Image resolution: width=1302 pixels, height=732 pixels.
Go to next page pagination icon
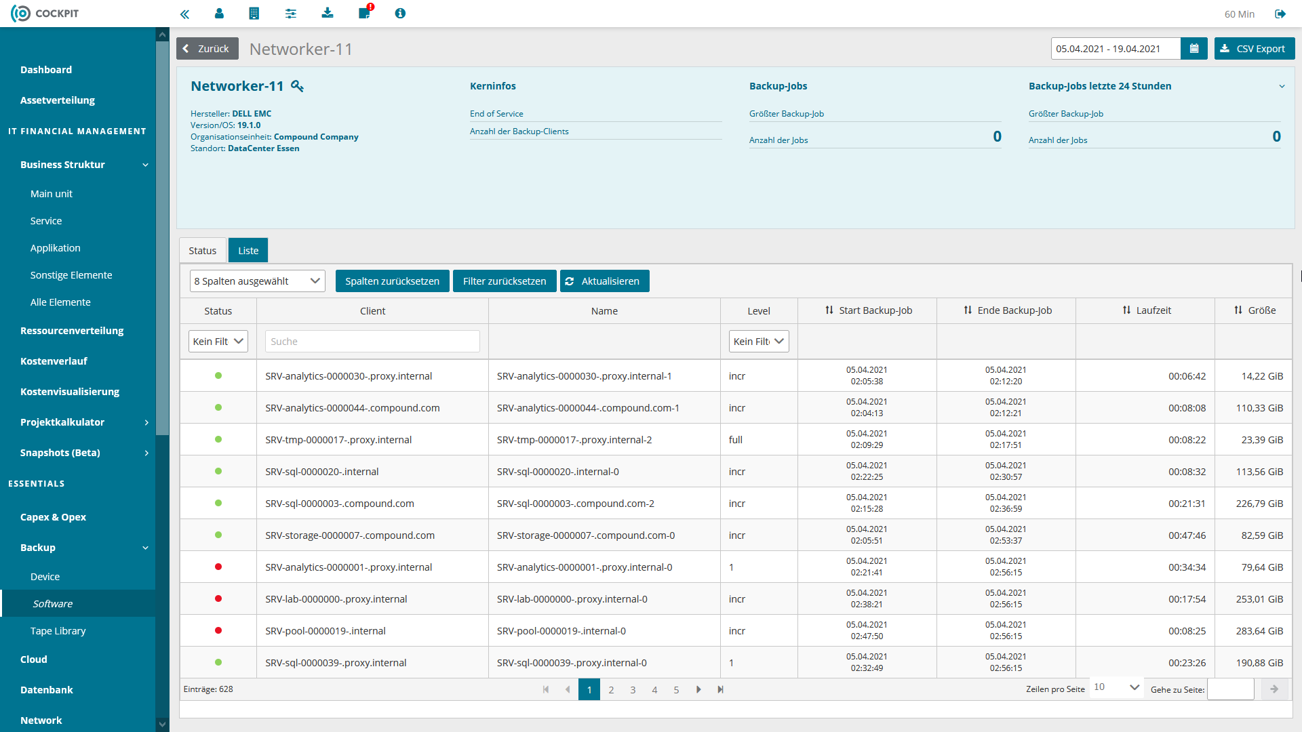click(698, 689)
